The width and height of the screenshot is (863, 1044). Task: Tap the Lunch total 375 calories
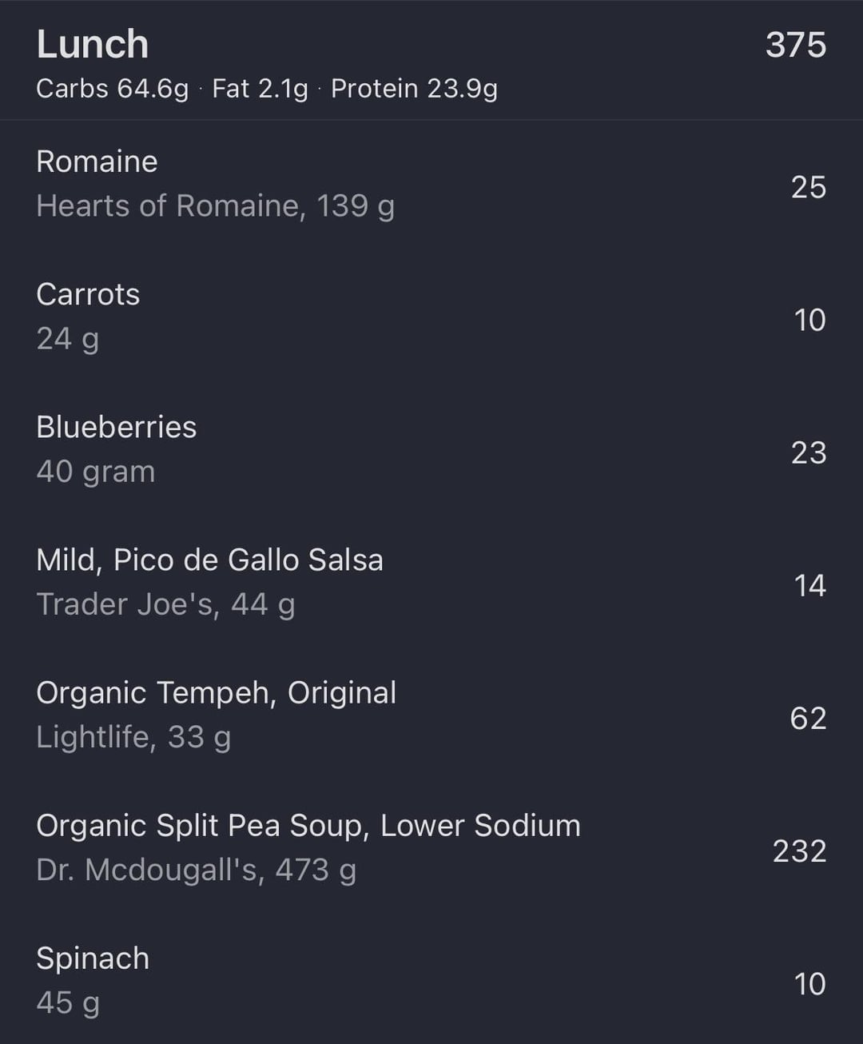795,46
